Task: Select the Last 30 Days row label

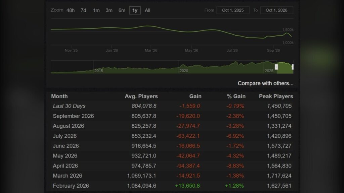Action: (69, 106)
